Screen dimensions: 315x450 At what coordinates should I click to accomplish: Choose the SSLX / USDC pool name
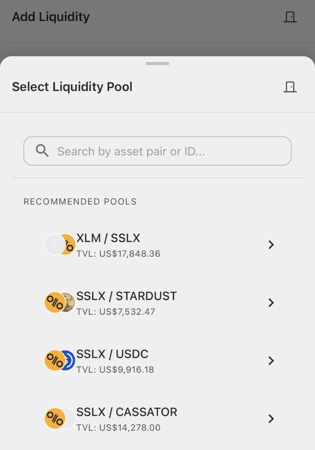pos(112,354)
